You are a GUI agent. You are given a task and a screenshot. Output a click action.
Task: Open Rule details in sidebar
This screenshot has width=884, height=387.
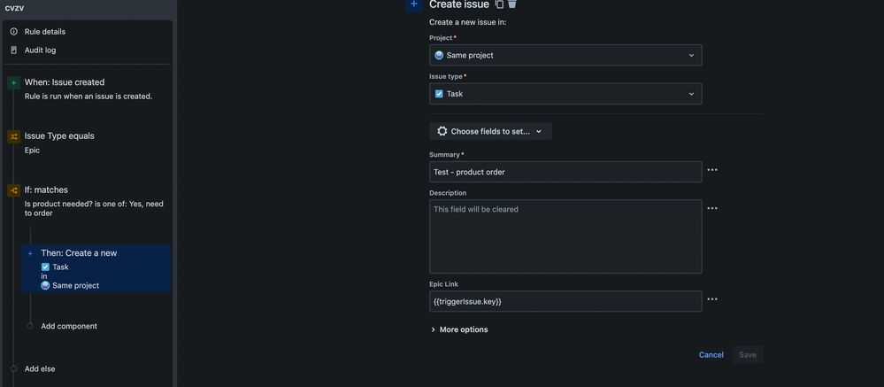[44, 32]
